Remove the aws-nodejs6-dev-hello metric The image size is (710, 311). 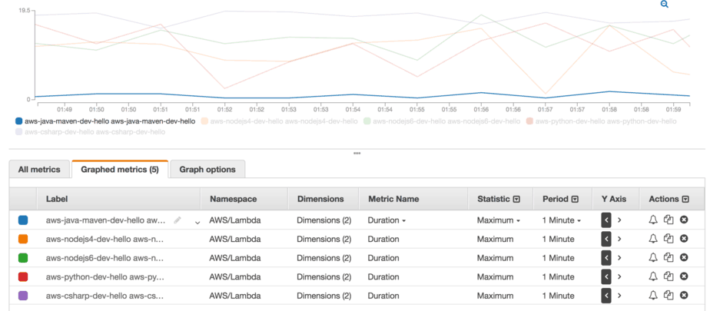tap(684, 257)
